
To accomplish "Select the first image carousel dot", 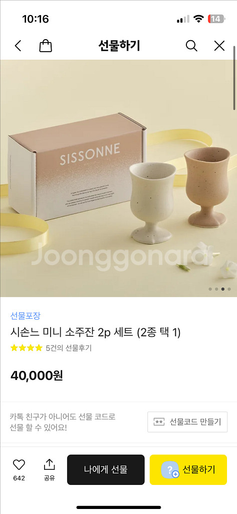I will 210,289.
